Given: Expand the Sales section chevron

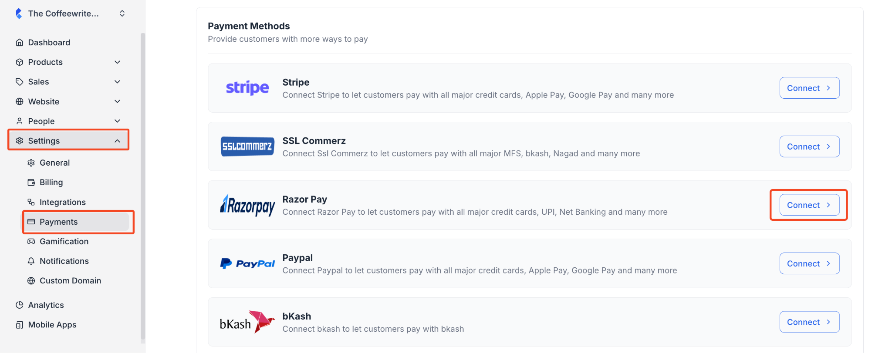Looking at the screenshot, I should click(x=117, y=82).
